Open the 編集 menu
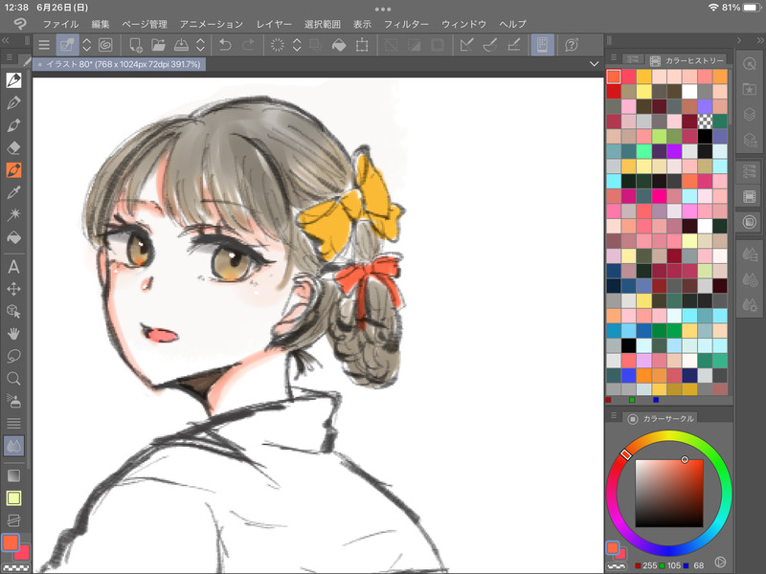 coord(101,24)
